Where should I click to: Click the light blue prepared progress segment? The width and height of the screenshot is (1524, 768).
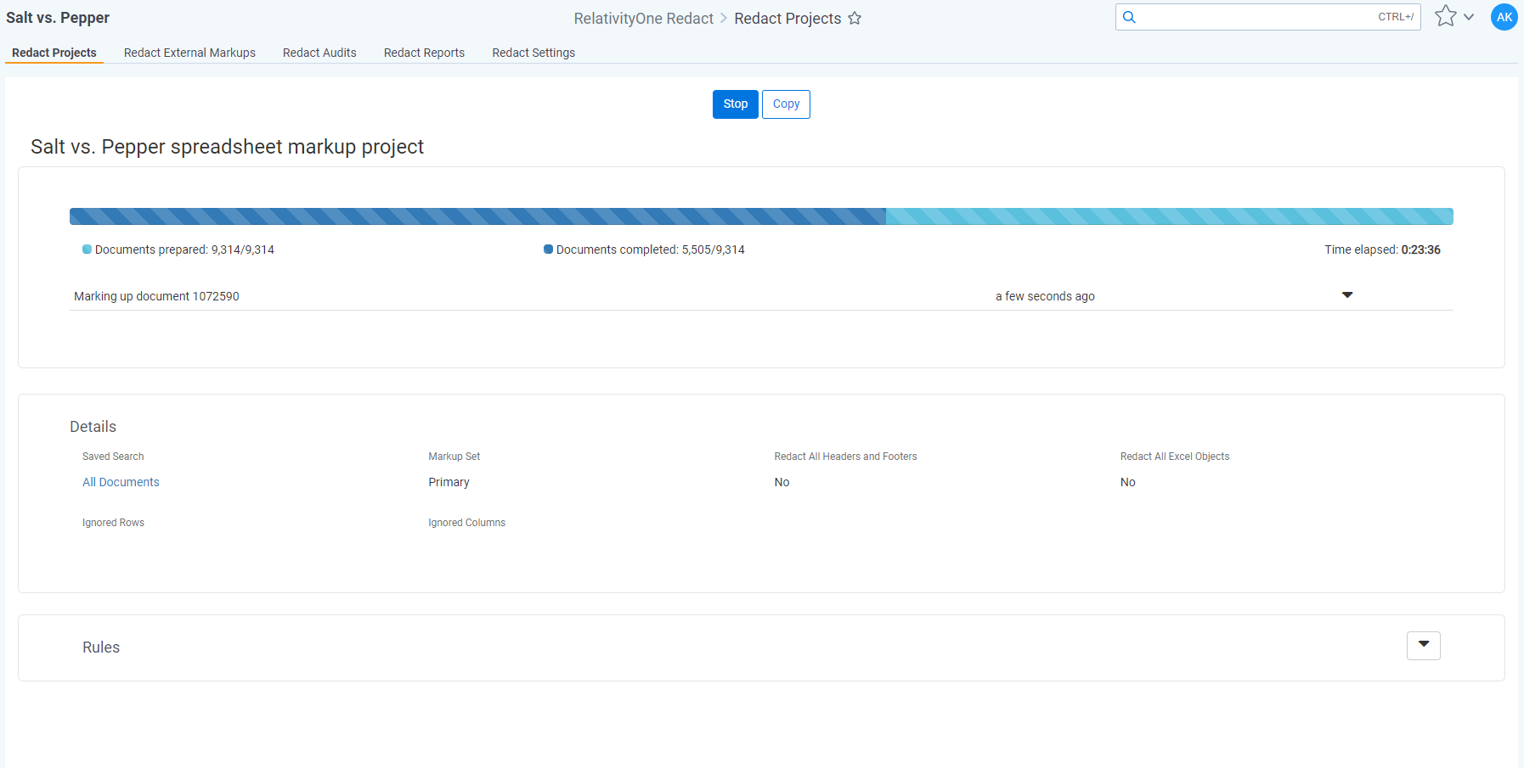pyautogui.click(x=1170, y=216)
